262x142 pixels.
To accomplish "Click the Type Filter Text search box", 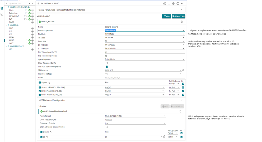I will pyautogui.click(x=18, y=3).
